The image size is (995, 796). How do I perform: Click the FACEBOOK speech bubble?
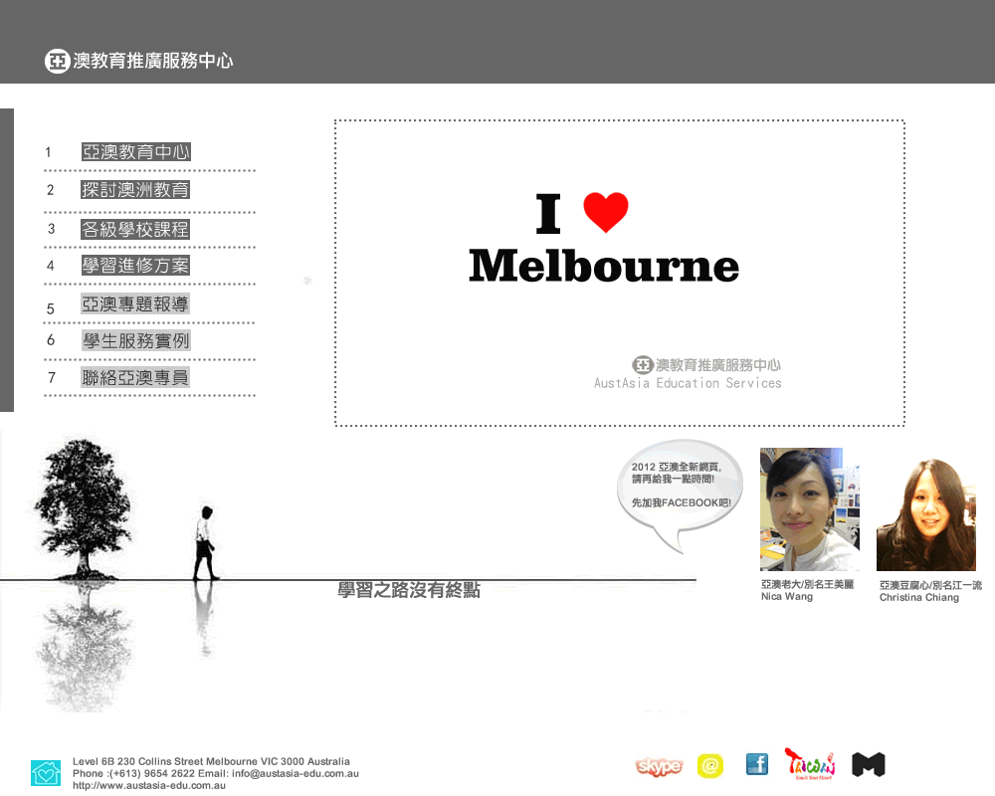pyautogui.click(x=682, y=488)
